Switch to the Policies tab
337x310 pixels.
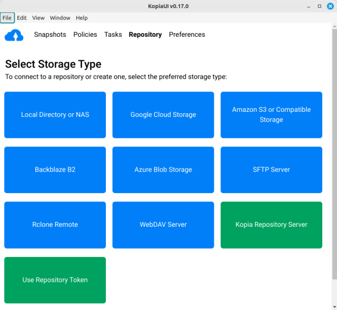pyautogui.click(x=85, y=34)
